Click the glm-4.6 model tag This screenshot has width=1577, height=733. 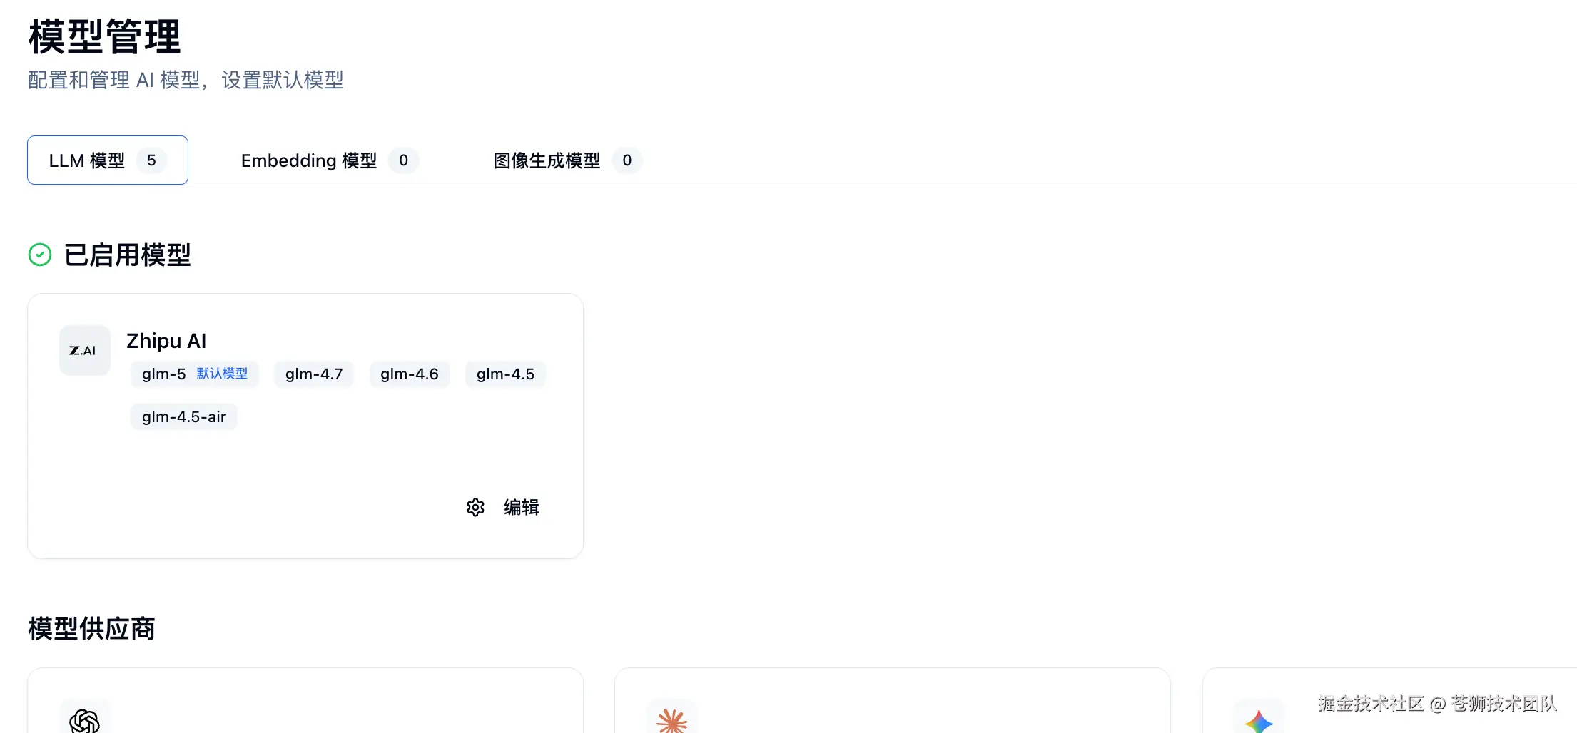pos(410,374)
